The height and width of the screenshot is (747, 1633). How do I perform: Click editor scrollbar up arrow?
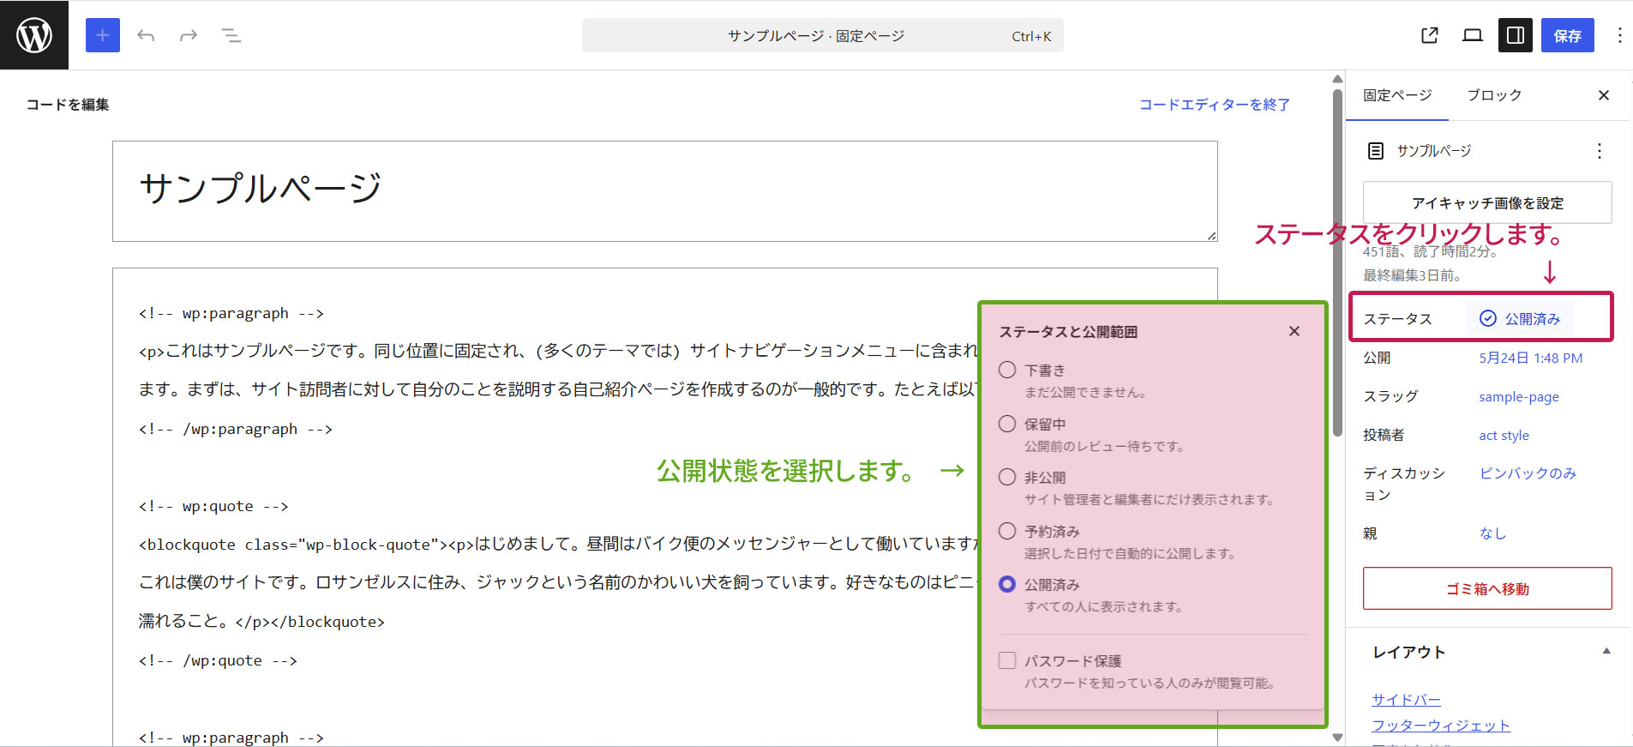click(x=1337, y=79)
